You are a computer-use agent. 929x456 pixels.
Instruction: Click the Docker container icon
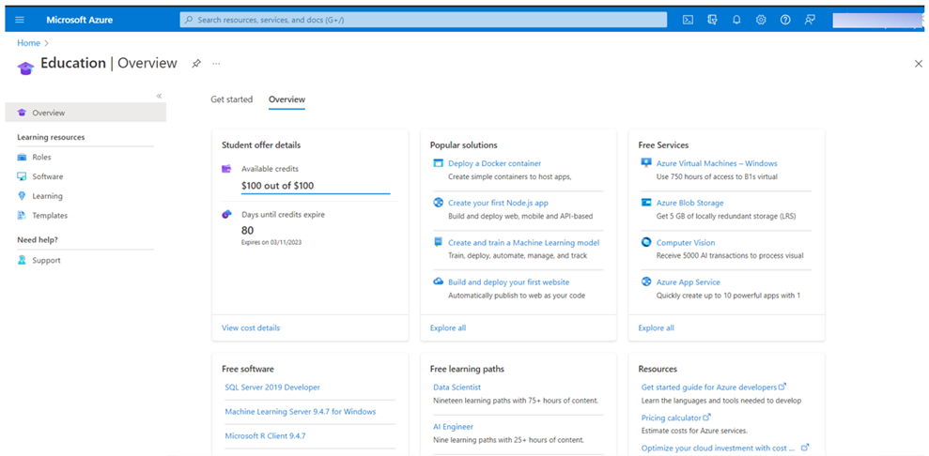click(438, 164)
